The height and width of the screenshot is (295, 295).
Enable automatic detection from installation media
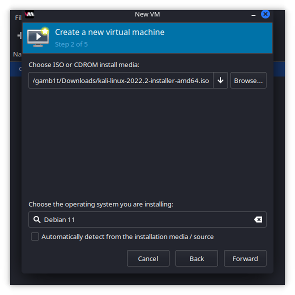[x=35, y=236]
